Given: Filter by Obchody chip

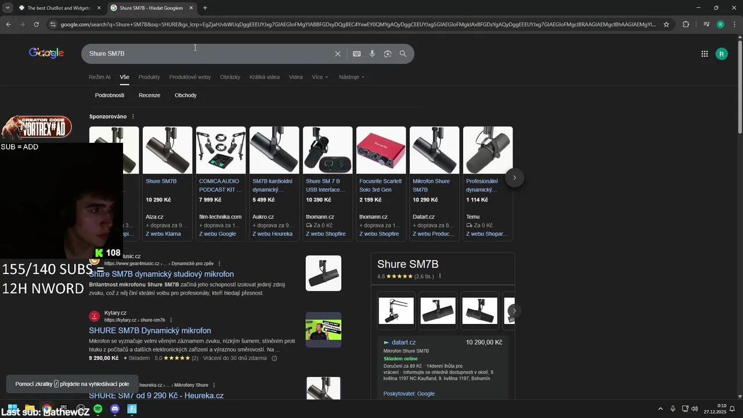Looking at the screenshot, I should (186, 95).
